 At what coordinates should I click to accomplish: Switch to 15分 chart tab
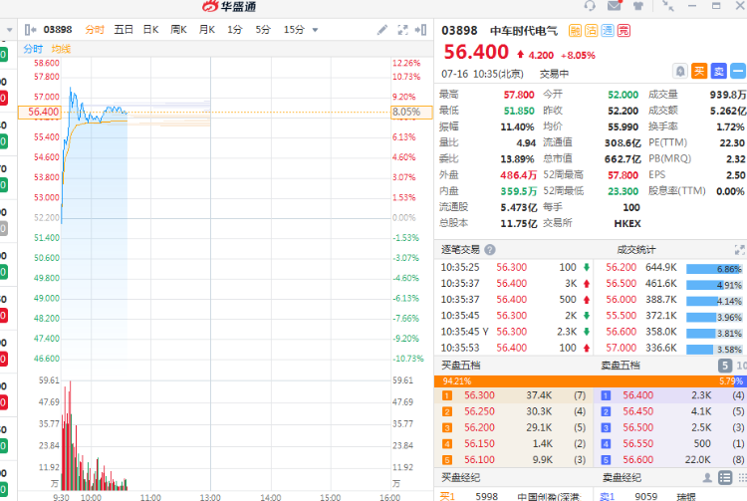[x=294, y=30]
